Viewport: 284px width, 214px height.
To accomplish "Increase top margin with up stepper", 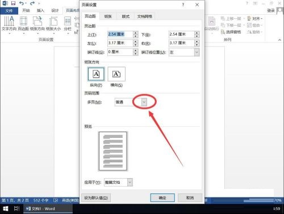I will (x=135, y=33).
